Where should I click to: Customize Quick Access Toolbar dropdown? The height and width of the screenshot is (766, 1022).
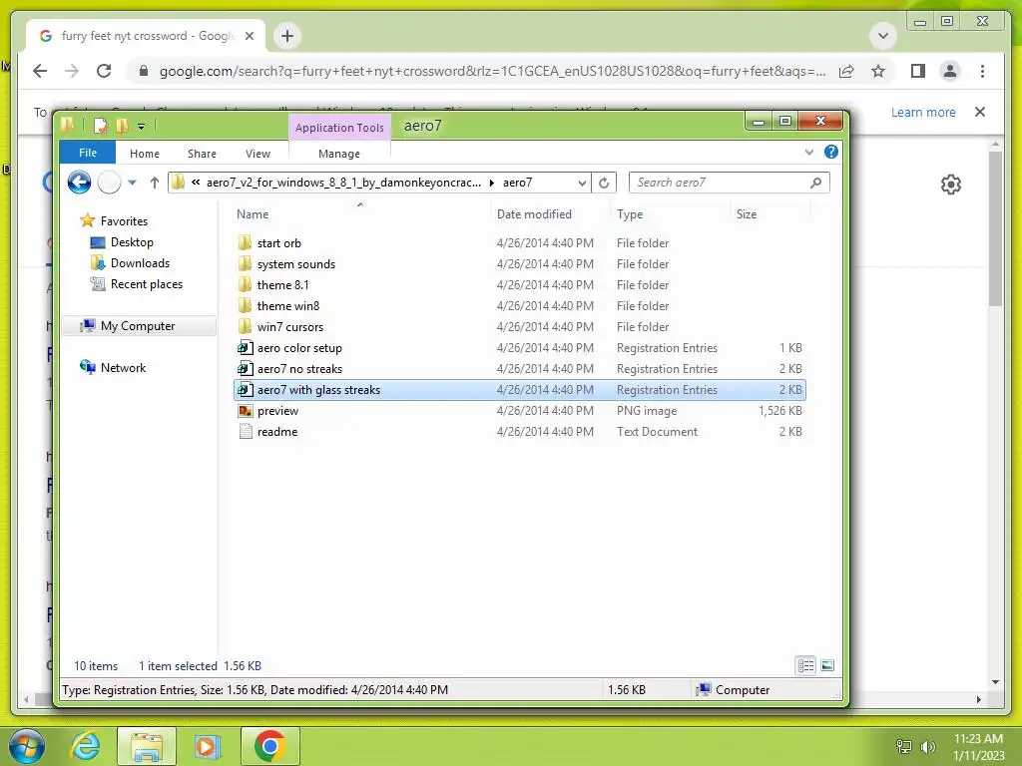click(x=141, y=127)
